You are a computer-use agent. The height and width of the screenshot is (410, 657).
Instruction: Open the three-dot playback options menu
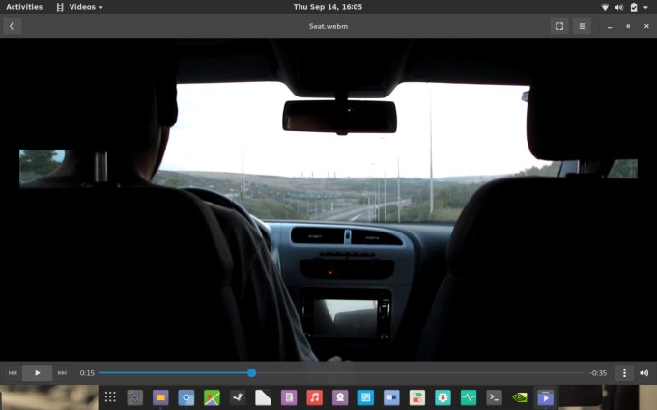[x=624, y=372]
